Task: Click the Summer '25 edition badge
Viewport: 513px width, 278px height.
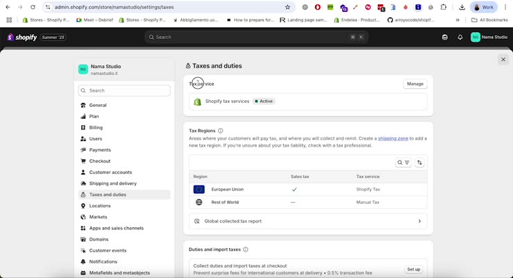Action: coord(53,38)
